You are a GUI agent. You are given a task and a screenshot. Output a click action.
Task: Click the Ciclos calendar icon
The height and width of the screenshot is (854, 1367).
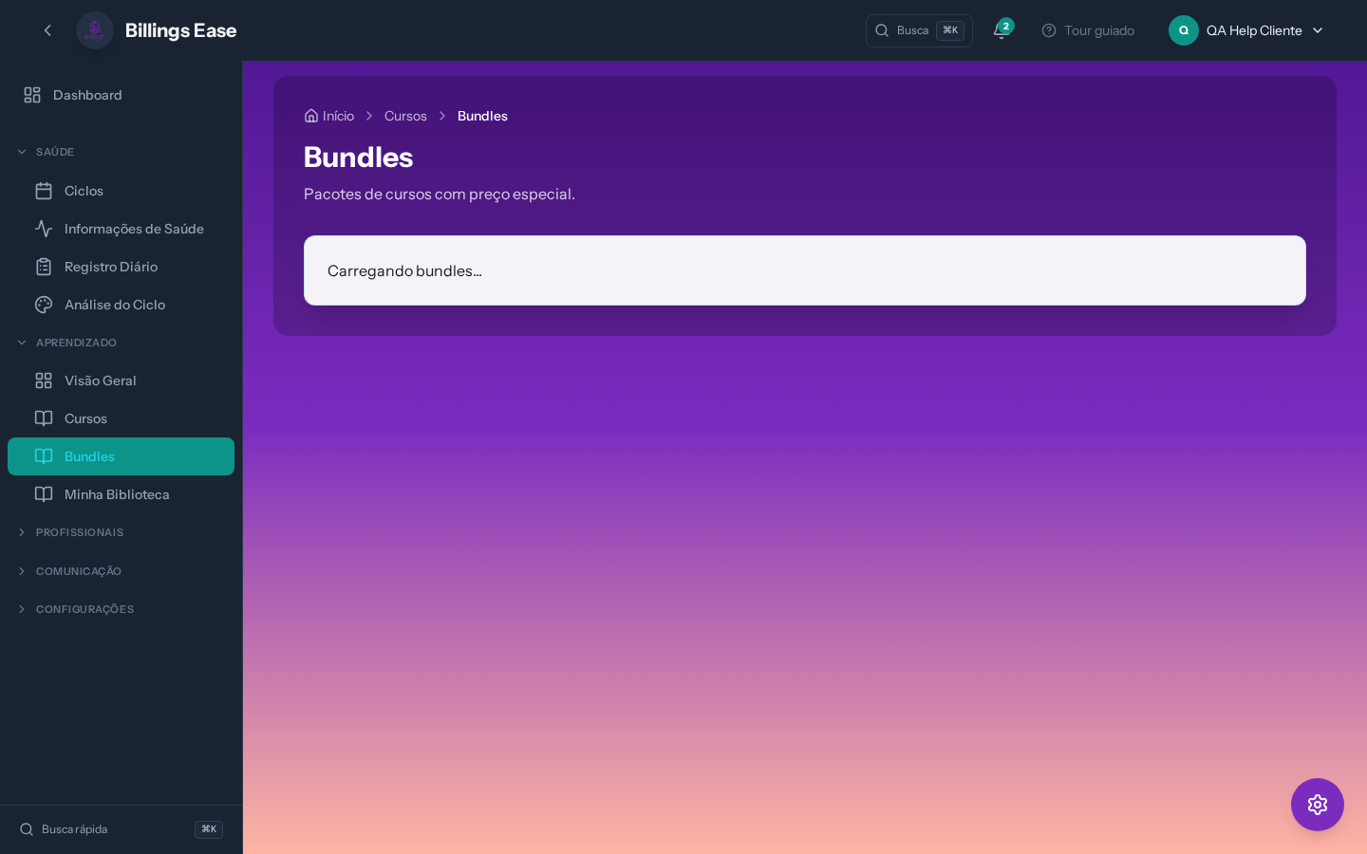tap(44, 191)
